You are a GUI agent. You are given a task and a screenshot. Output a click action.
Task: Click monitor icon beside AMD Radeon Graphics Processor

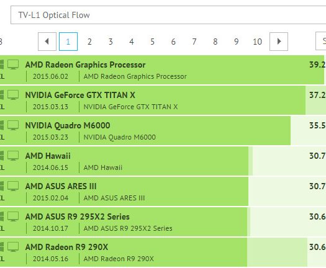pyautogui.click(x=13, y=65)
